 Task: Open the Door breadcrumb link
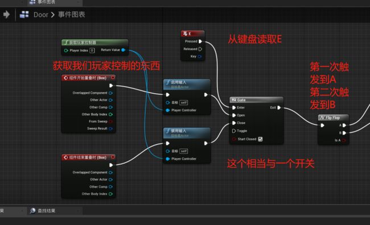41,15
